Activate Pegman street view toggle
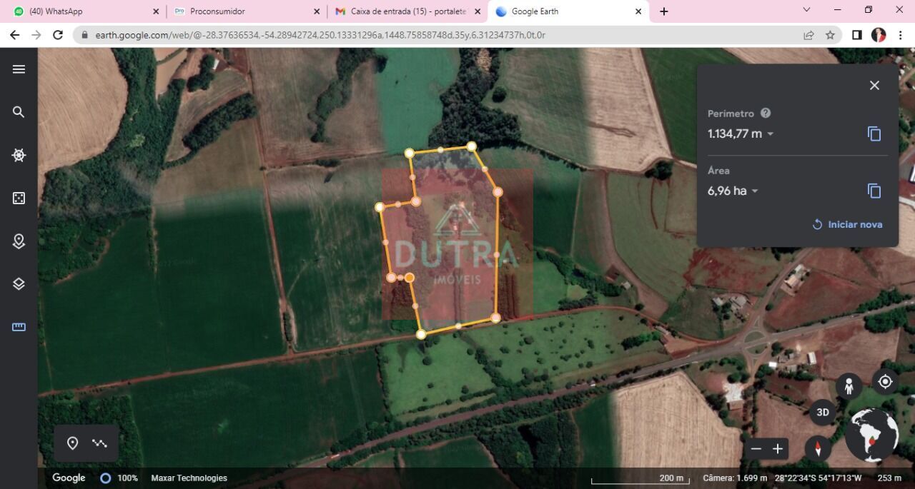Image resolution: width=915 pixels, height=489 pixels. coord(849,386)
